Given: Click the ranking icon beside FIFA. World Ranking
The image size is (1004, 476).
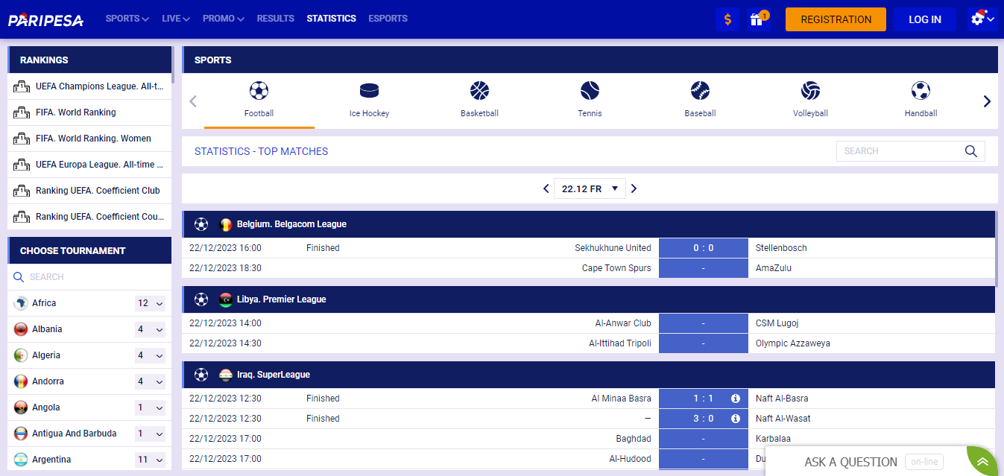Looking at the screenshot, I should point(22,112).
